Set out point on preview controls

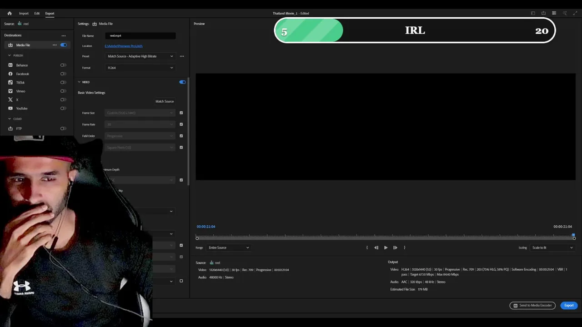coord(405,248)
